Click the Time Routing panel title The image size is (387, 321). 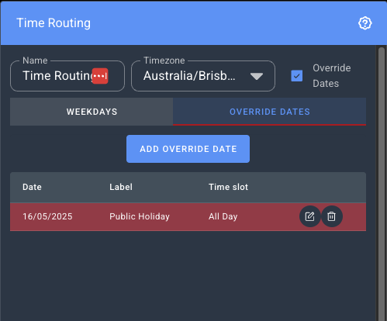(x=54, y=23)
